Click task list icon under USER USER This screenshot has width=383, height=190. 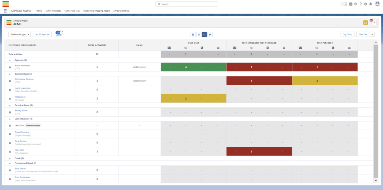tap(185, 48)
